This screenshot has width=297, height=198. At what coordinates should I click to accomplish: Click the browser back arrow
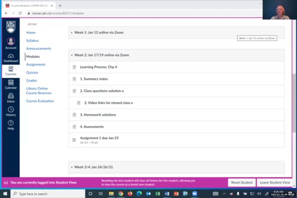tap(6, 13)
